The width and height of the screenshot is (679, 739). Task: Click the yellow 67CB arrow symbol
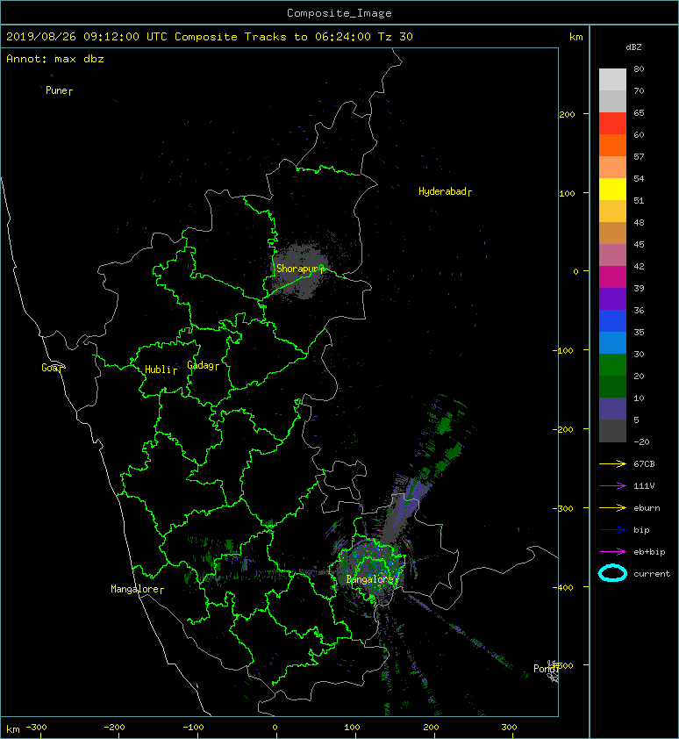coord(612,464)
